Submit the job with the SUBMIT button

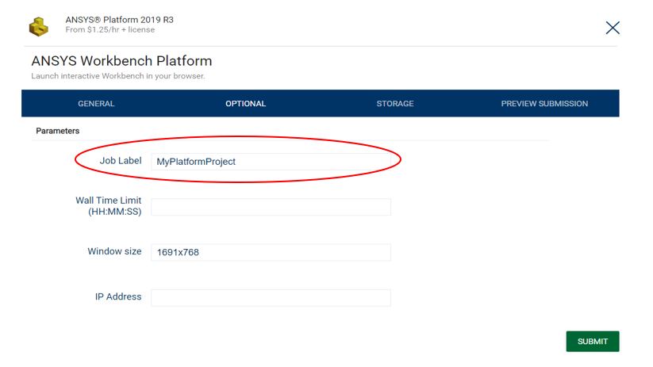pos(592,341)
